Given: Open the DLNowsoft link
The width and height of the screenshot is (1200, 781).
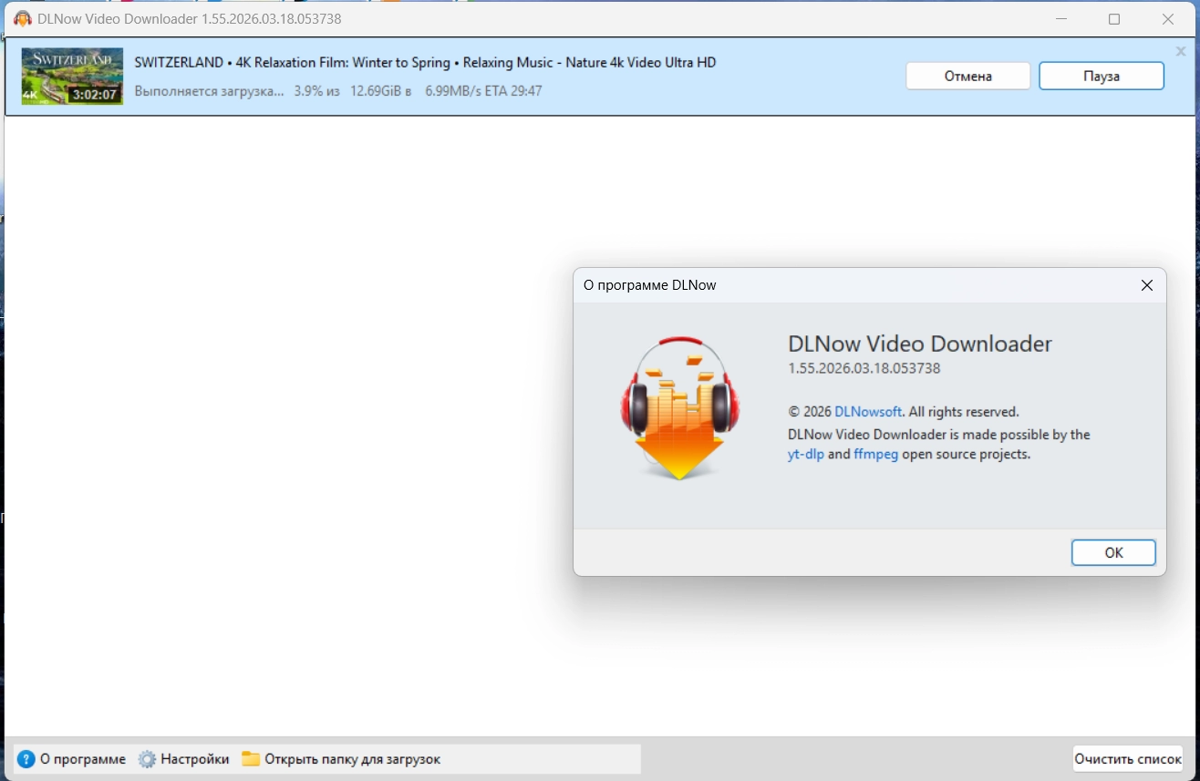Looking at the screenshot, I should tap(868, 412).
